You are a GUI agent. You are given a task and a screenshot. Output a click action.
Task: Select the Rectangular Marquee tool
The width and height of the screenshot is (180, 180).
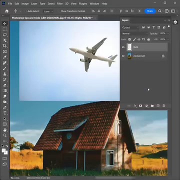pyautogui.click(x=4, y=29)
